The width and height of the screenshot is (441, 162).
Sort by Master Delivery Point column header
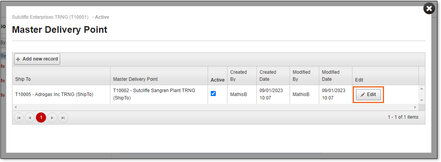[x=135, y=79]
